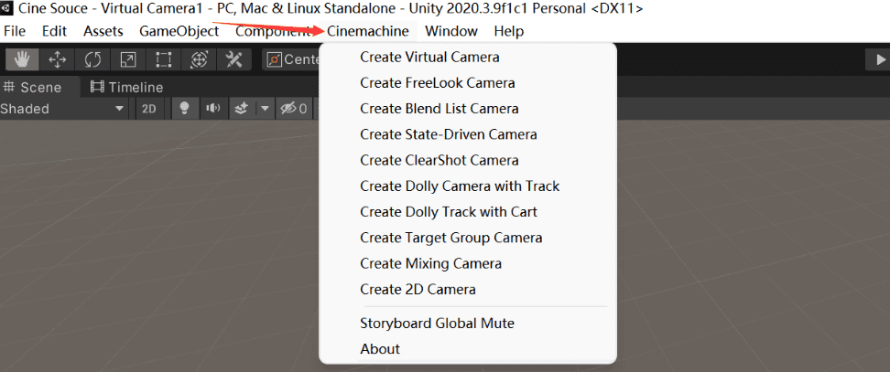The height and width of the screenshot is (372, 890).
Task: Select the combined Transform tool
Action: pos(199,59)
